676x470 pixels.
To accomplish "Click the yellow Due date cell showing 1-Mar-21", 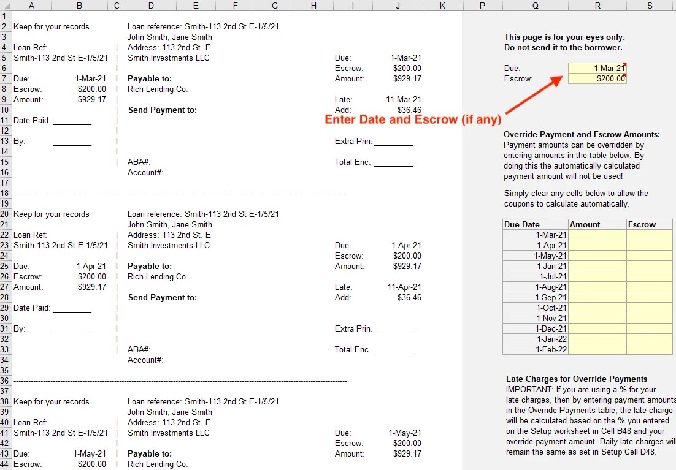I will pos(598,67).
